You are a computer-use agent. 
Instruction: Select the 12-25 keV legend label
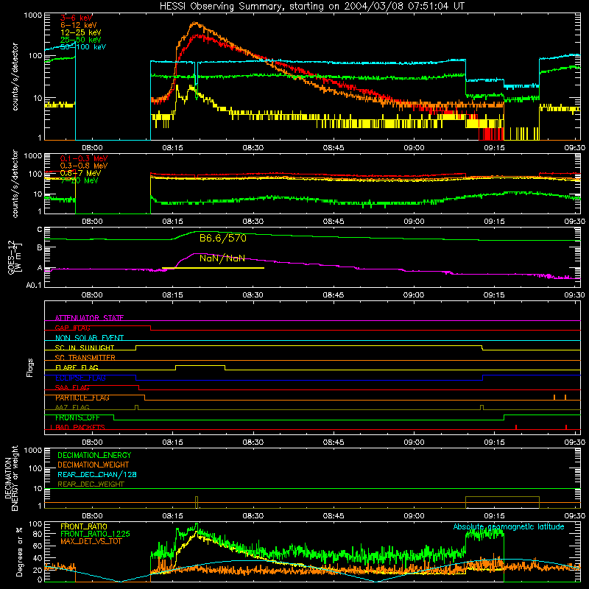click(81, 32)
